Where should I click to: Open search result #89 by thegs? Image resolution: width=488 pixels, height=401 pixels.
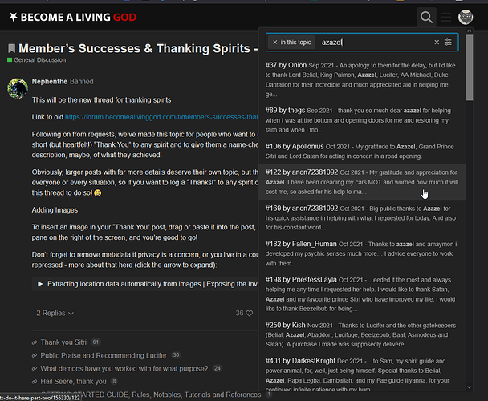362,120
